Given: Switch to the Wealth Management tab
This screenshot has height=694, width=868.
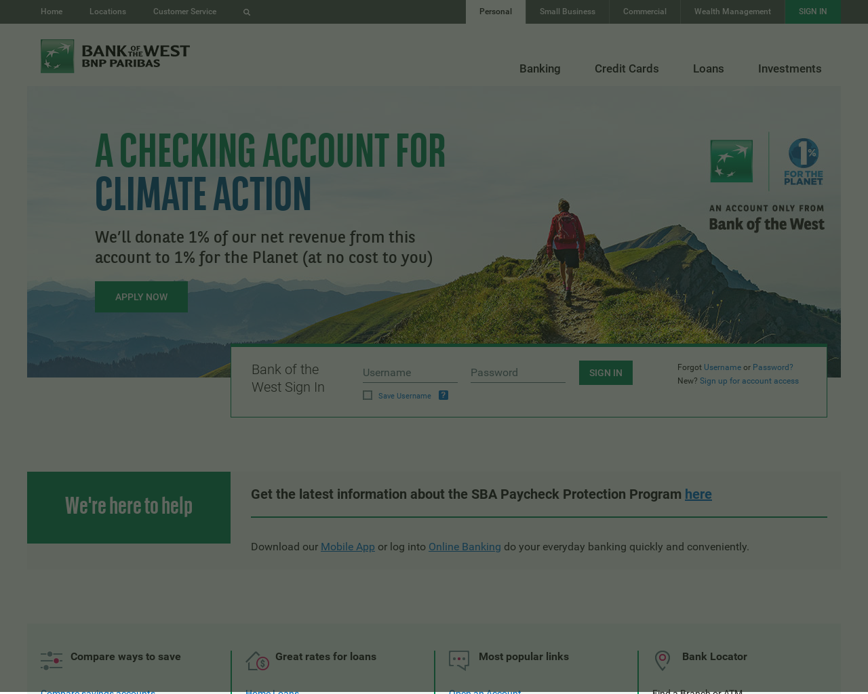Looking at the screenshot, I should point(732,12).
